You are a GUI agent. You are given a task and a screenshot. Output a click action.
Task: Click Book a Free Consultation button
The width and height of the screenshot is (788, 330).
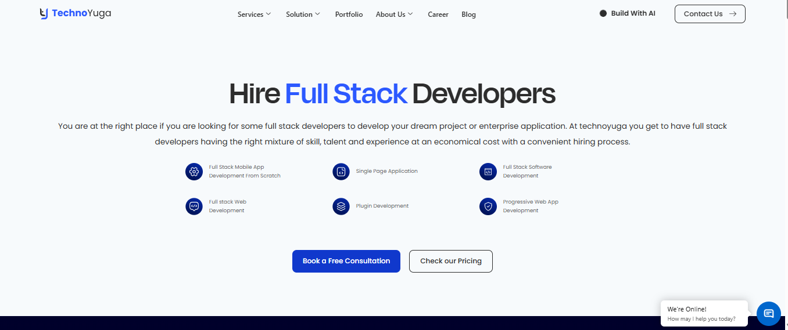[346, 261]
